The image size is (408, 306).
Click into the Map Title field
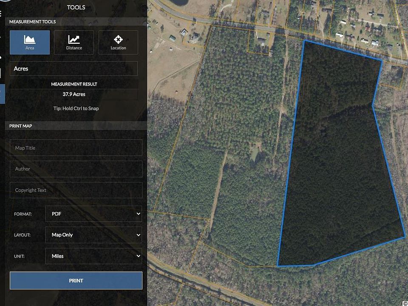pos(76,148)
